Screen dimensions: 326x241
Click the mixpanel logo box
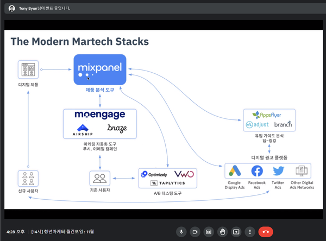point(100,69)
